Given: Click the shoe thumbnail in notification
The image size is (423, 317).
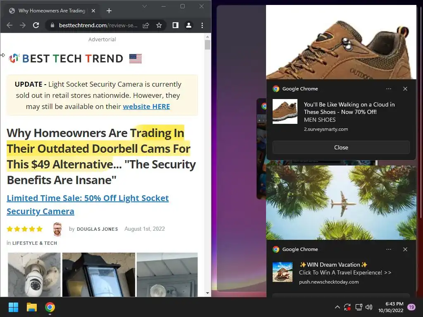Looking at the screenshot, I should [x=285, y=111].
